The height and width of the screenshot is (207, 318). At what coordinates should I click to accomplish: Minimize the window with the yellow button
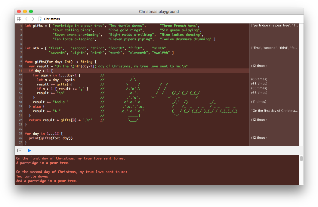[25, 11]
